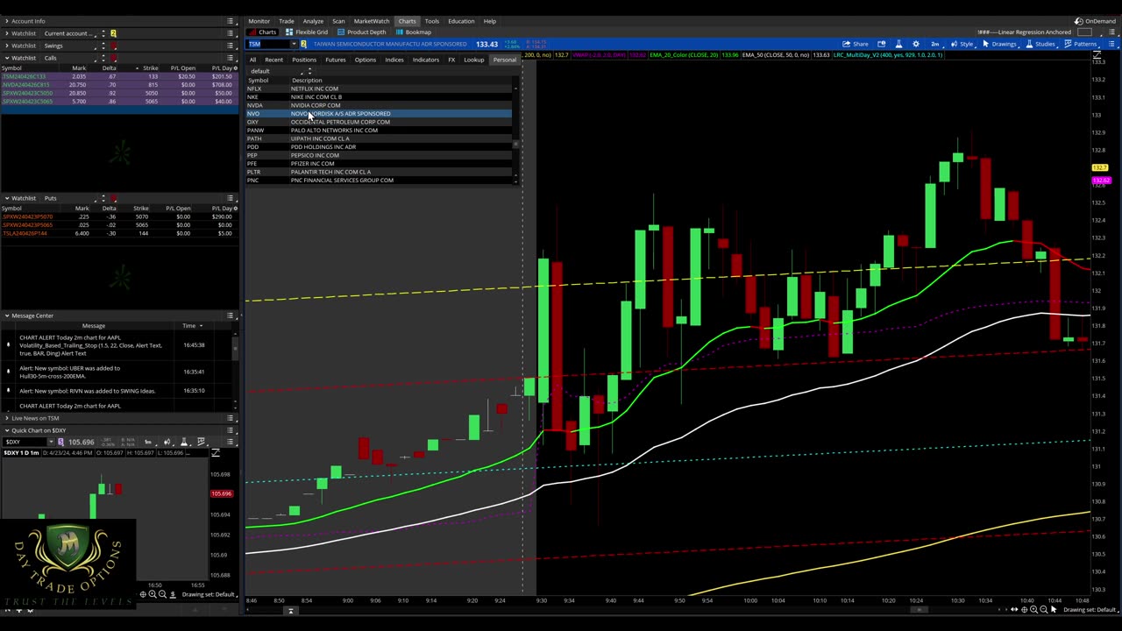Expand the Live News on TSM section

[6, 418]
